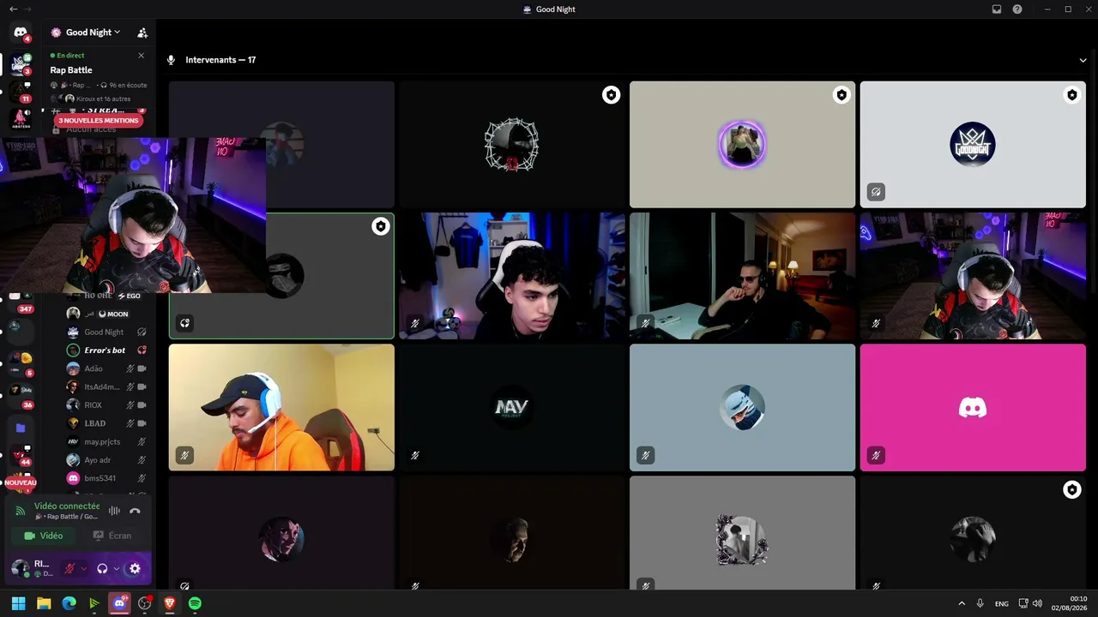
Task: Select bms5341 in the voice list
Action: click(107, 478)
